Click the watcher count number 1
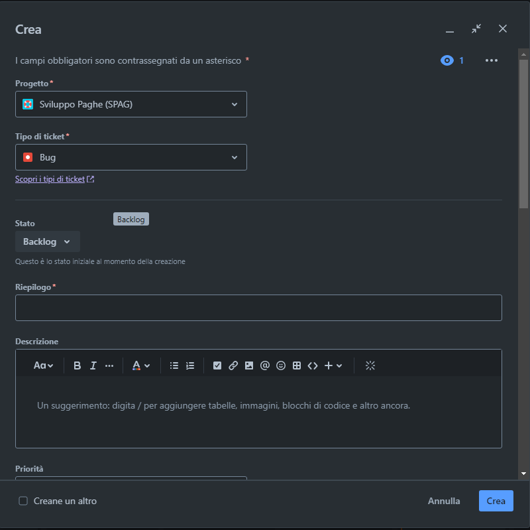530x530 pixels. [x=461, y=60]
